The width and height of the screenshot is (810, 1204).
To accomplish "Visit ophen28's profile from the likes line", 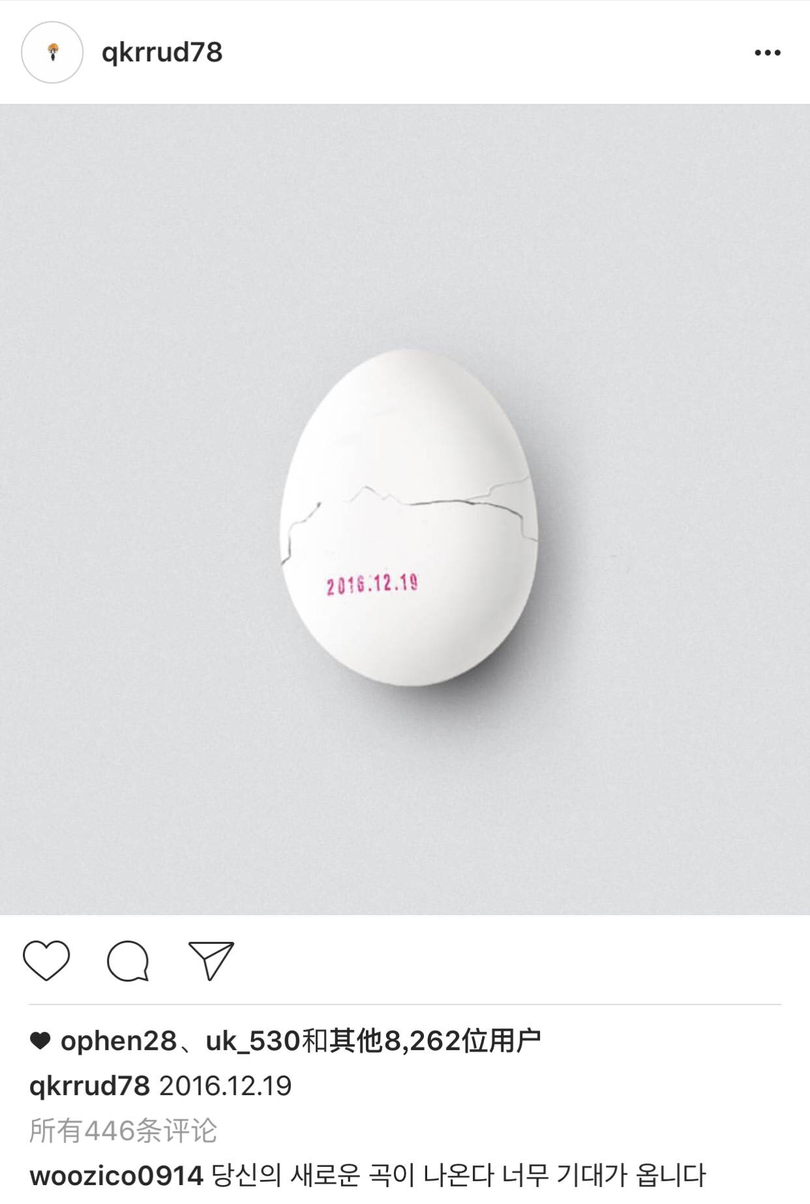I will point(119,1042).
